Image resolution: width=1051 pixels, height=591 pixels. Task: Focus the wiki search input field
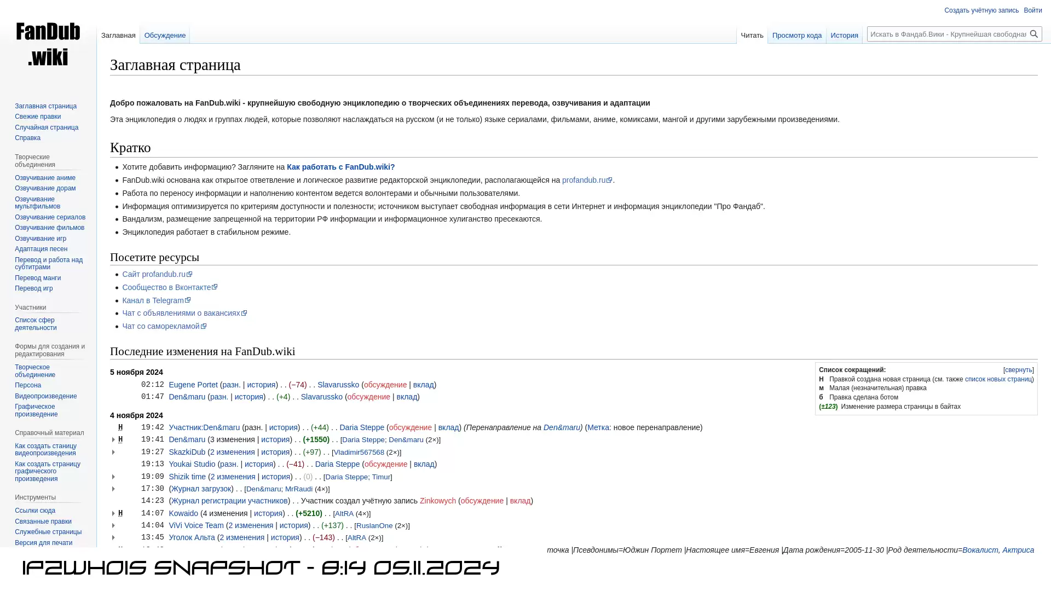[x=948, y=34]
